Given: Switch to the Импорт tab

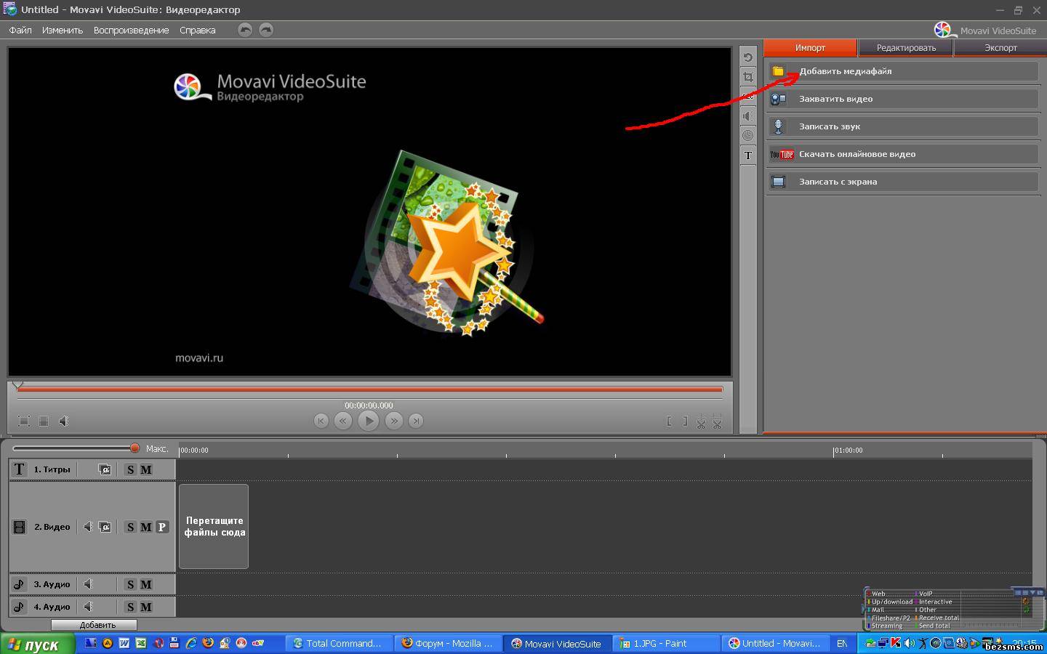Looking at the screenshot, I should point(810,48).
